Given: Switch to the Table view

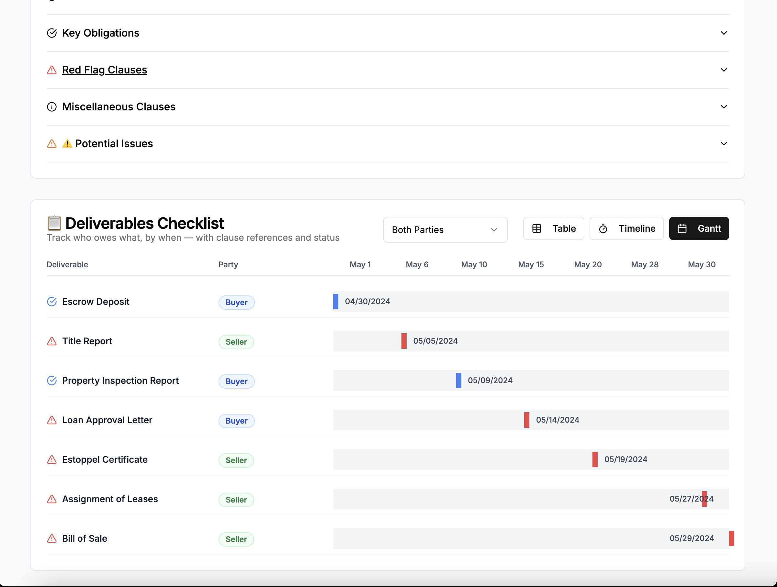Looking at the screenshot, I should 553,228.
